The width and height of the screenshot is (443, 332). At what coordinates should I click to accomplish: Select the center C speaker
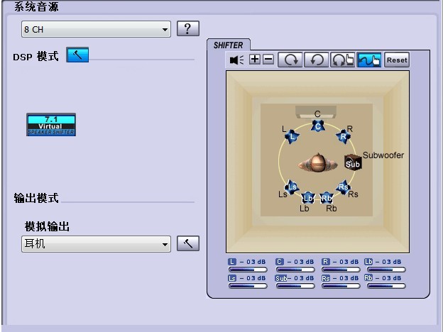click(317, 126)
